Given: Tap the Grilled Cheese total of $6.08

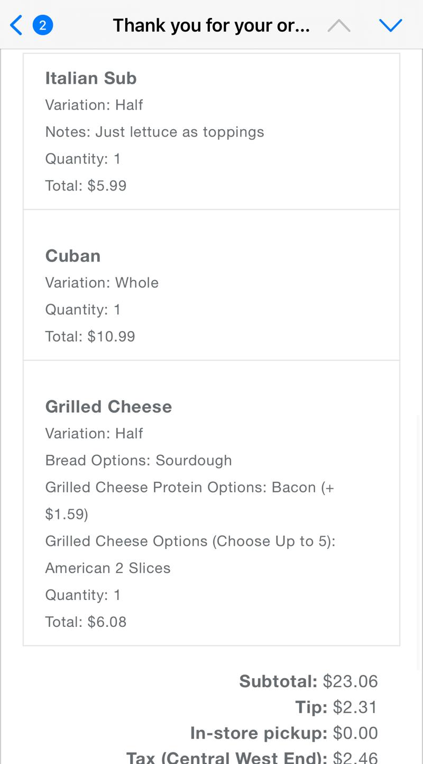Looking at the screenshot, I should coord(86,622).
